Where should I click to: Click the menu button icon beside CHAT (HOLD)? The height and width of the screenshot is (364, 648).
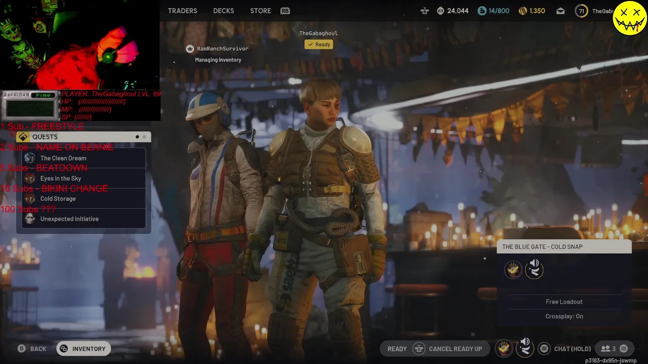(544, 349)
